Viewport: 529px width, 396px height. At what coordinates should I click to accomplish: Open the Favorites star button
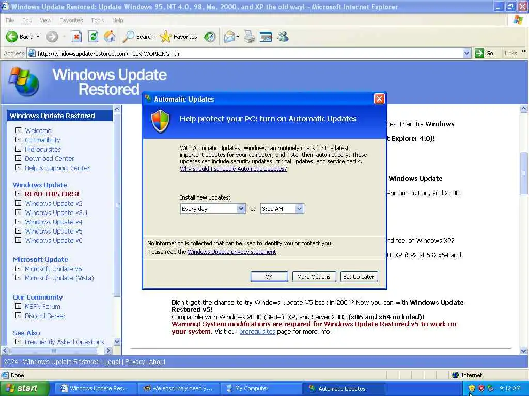(x=179, y=37)
